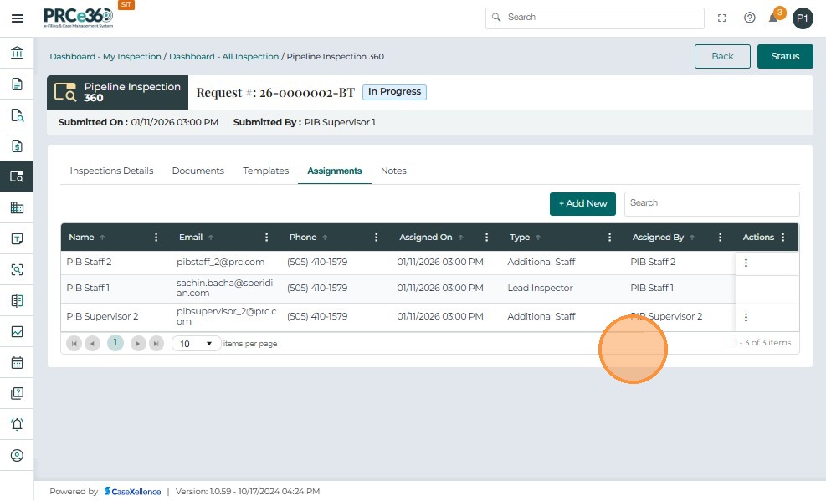The height and width of the screenshot is (501, 826).
Task: Open Name column options menu
Action: [156, 238]
